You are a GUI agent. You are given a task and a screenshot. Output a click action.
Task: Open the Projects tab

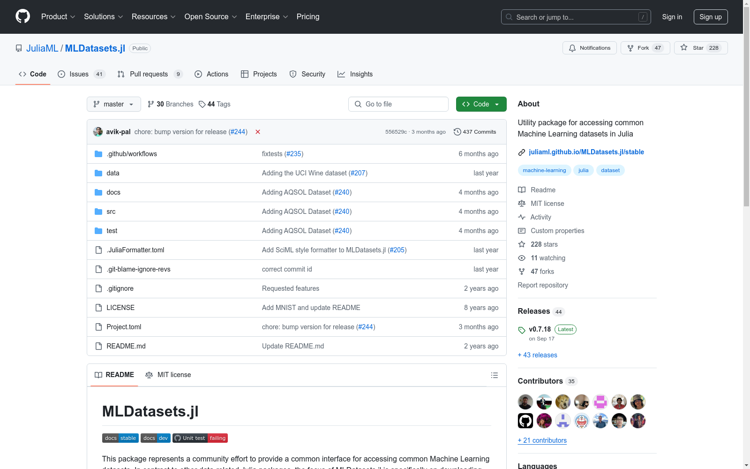coord(259,74)
